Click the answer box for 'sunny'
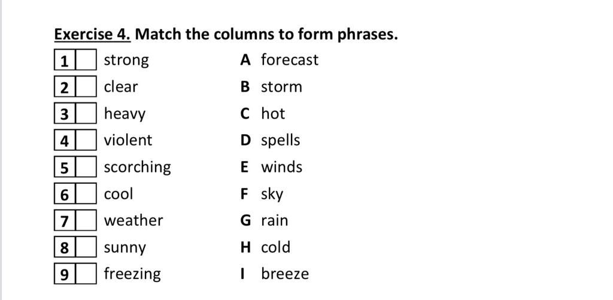The image size is (613, 300). click(86, 247)
